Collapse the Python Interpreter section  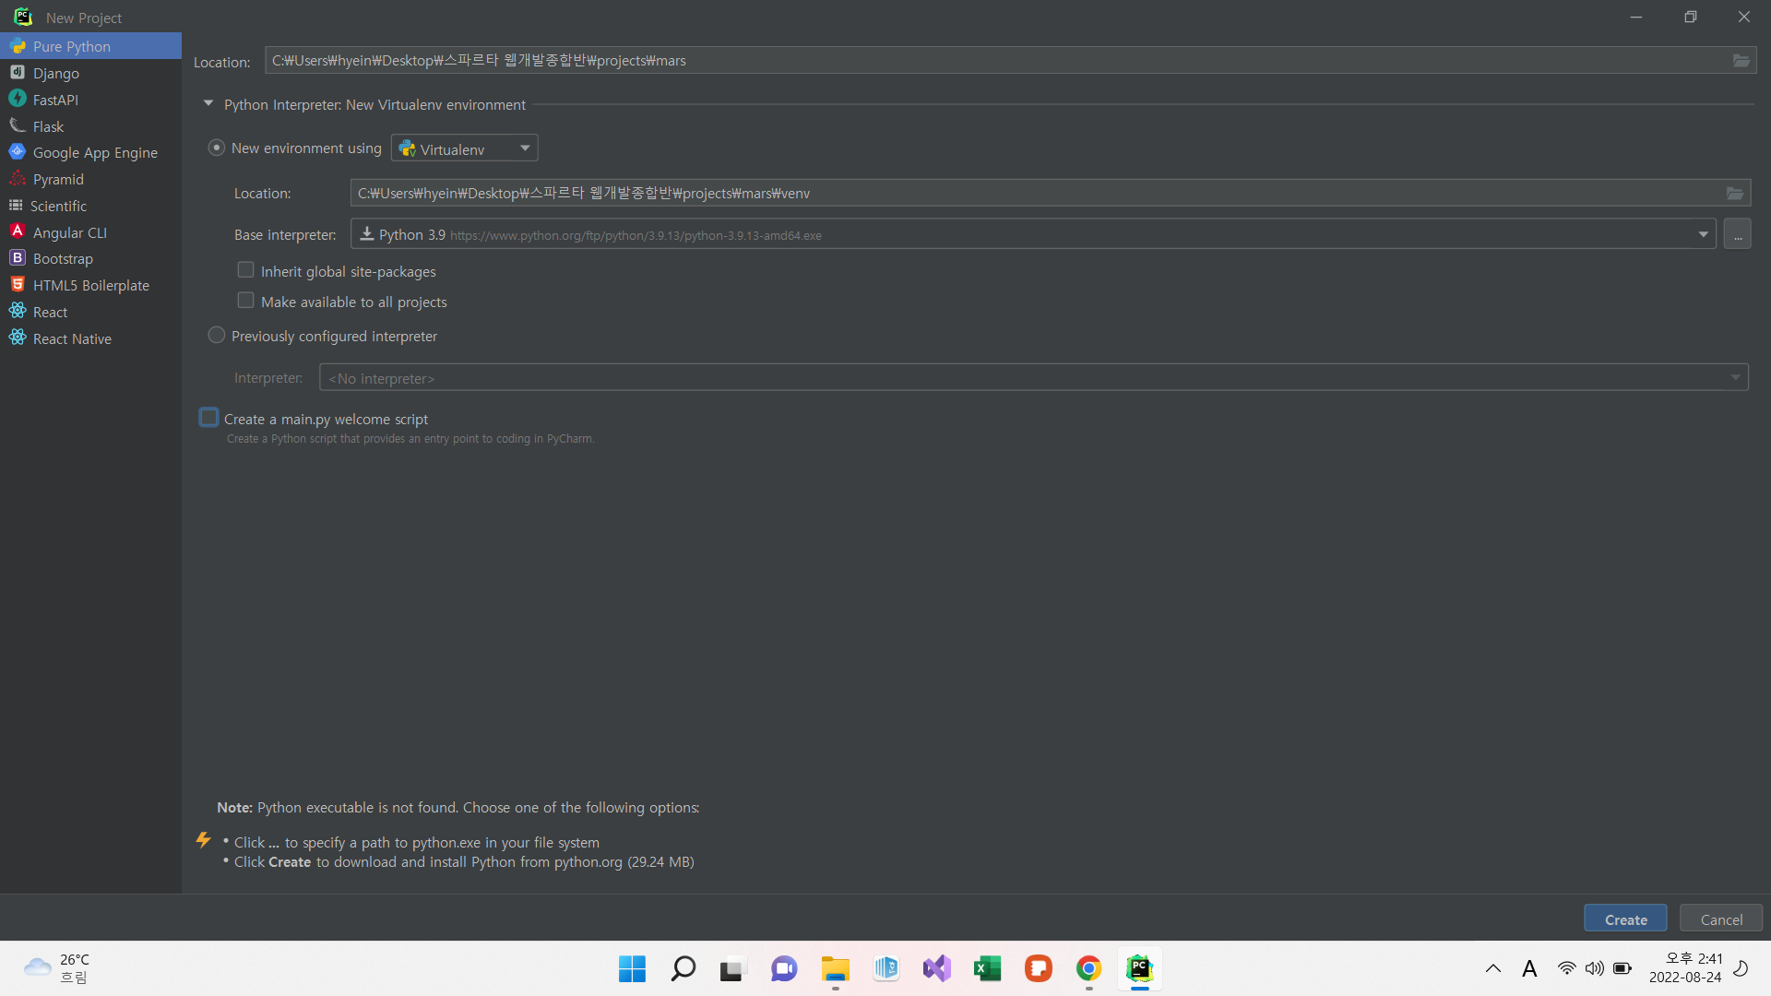coord(208,104)
